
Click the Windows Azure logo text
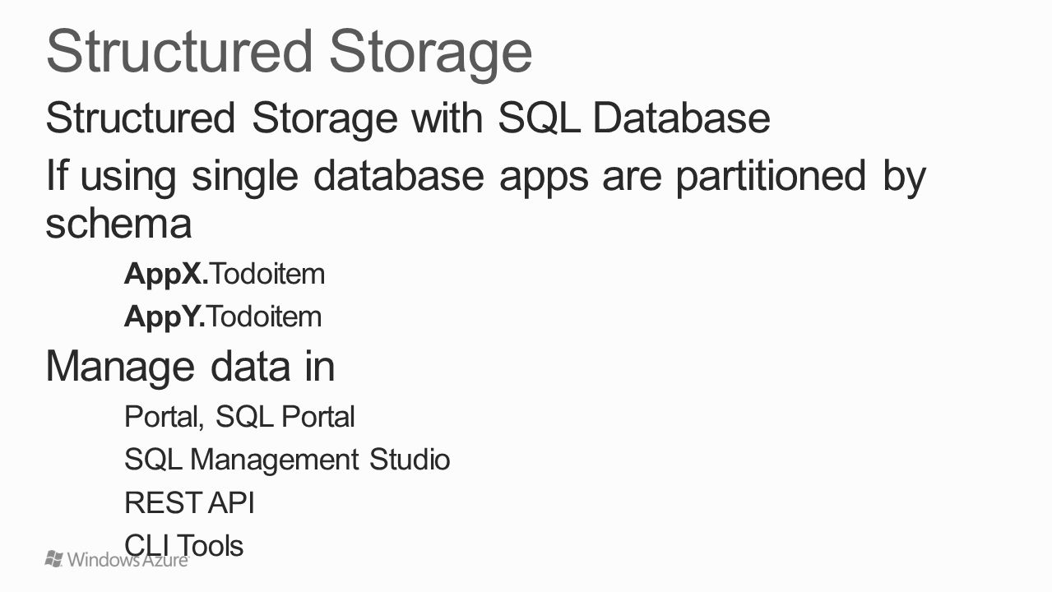pyautogui.click(x=129, y=560)
